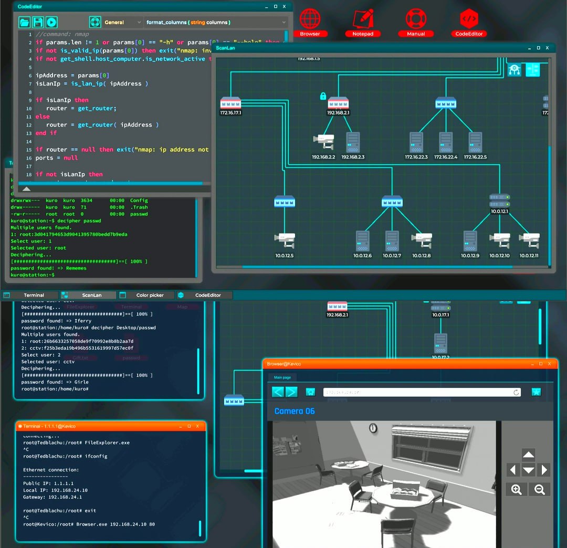
Task: Tilt Camera 06 up with the up arrow
Action: [x=528, y=455]
